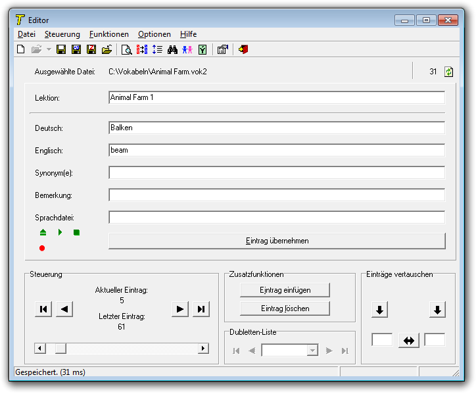Click the two-figures duplicates toolbar icon
The height and width of the screenshot is (394, 476).
pos(187,49)
